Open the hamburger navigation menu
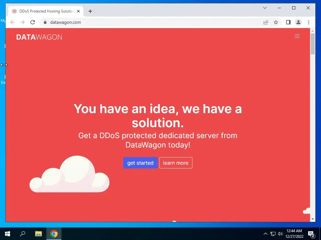The width and height of the screenshot is (321, 240). click(297, 36)
